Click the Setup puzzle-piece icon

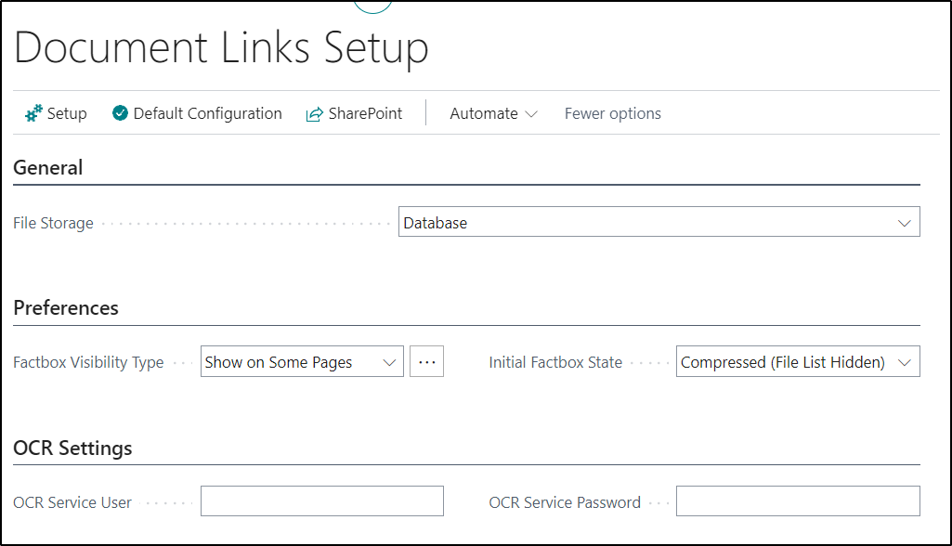click(31, 112)
